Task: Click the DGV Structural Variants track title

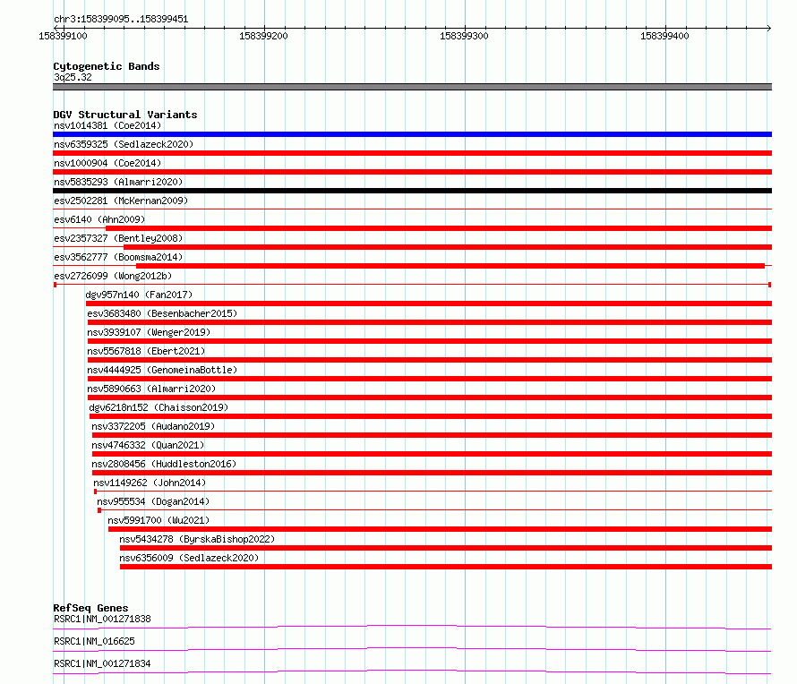Action: 125,115
